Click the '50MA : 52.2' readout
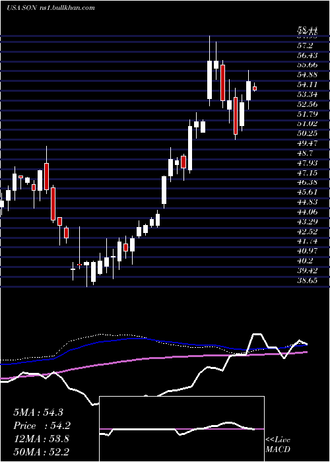This screenshot has width=330, height=462. (x=42, y=452)
